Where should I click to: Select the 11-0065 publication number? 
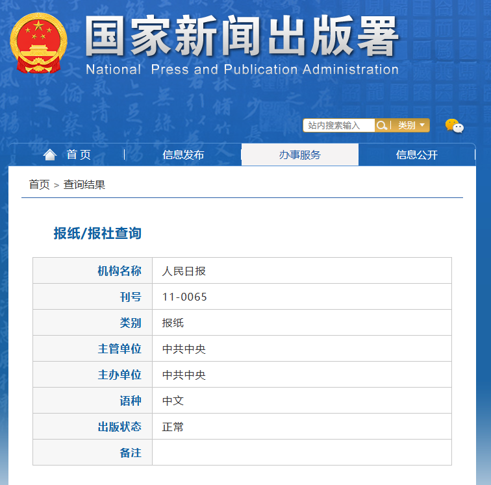(x=184, y=297)
